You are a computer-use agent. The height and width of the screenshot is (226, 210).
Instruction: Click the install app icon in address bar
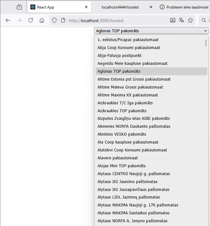(x=172, y=21)
